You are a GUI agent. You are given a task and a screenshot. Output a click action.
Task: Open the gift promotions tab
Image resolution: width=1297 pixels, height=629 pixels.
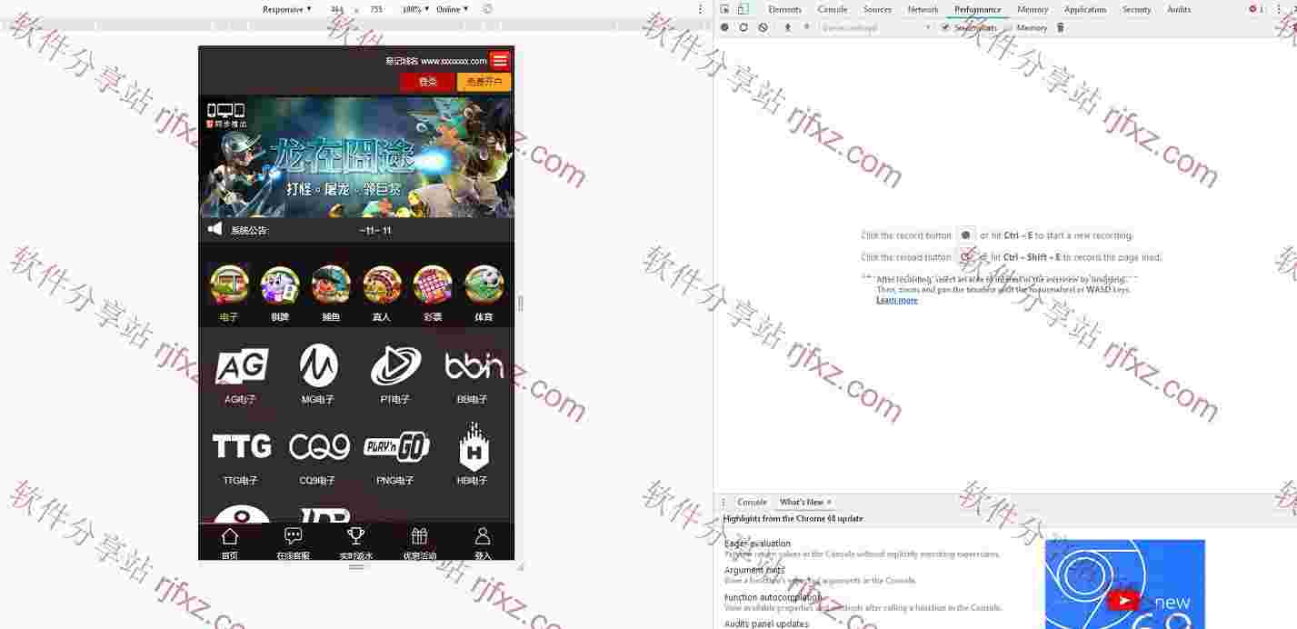[x=419, y=543]
